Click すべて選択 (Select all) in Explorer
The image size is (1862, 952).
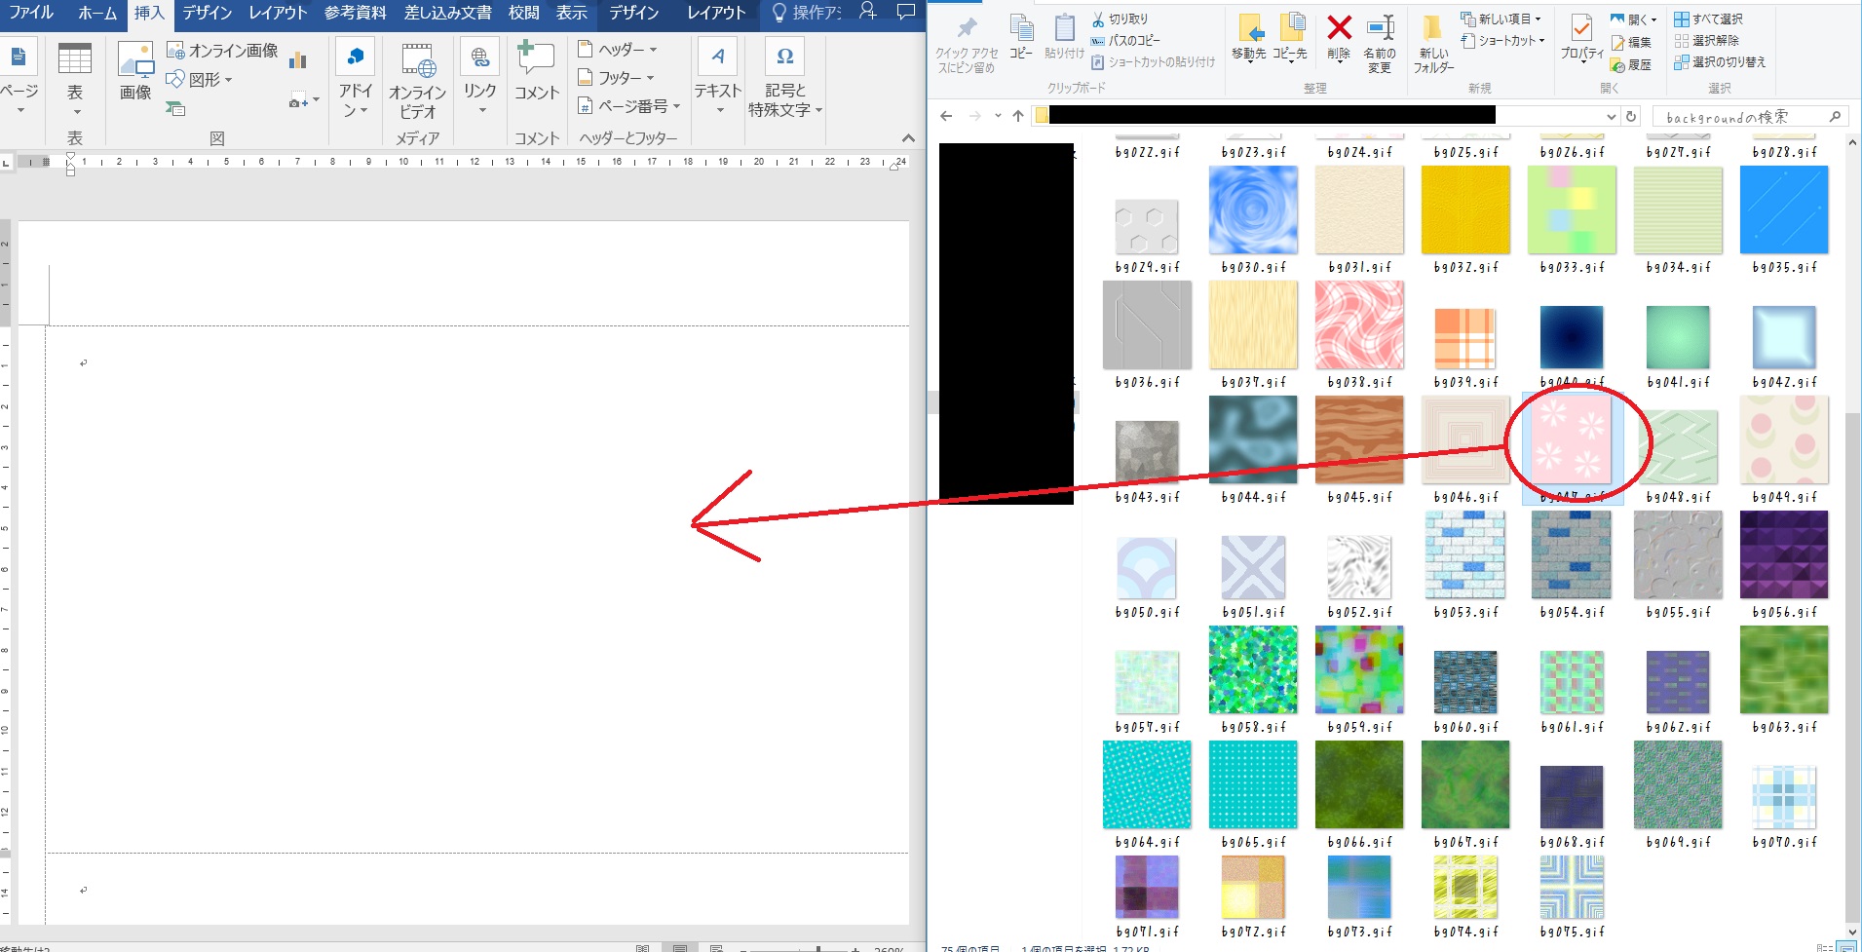(1709, 19)
